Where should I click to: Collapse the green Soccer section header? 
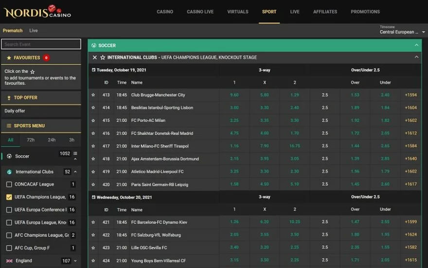416,45
